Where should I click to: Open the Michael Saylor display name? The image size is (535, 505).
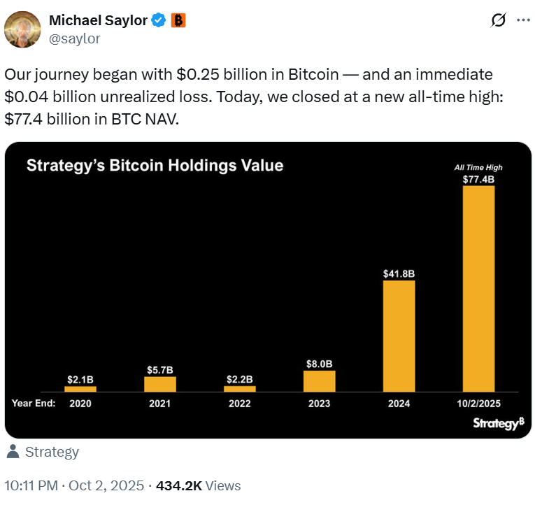coord(98,20)
